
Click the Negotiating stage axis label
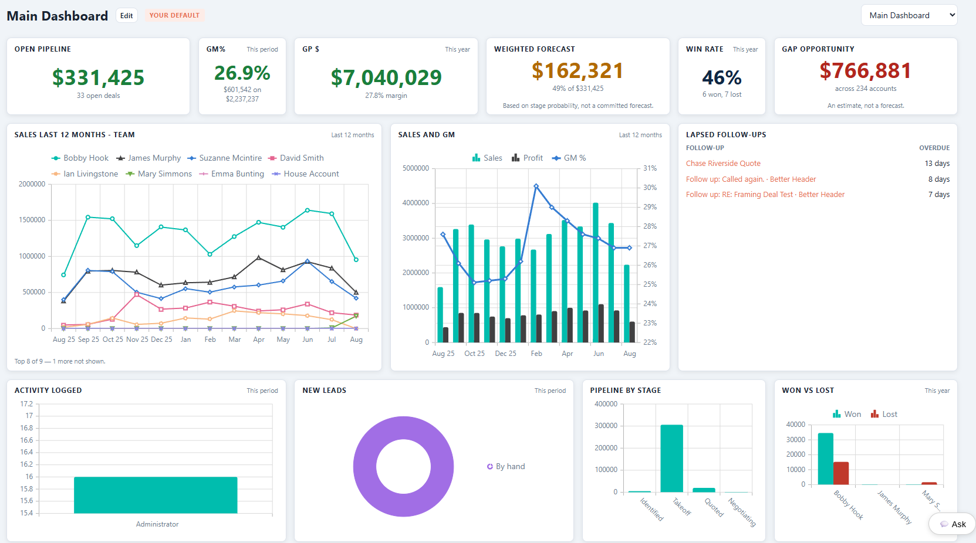point(742,512)
